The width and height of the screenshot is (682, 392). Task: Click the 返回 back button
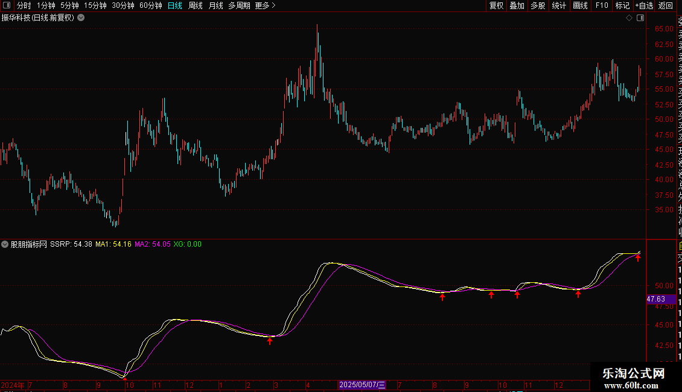(666, 5)
